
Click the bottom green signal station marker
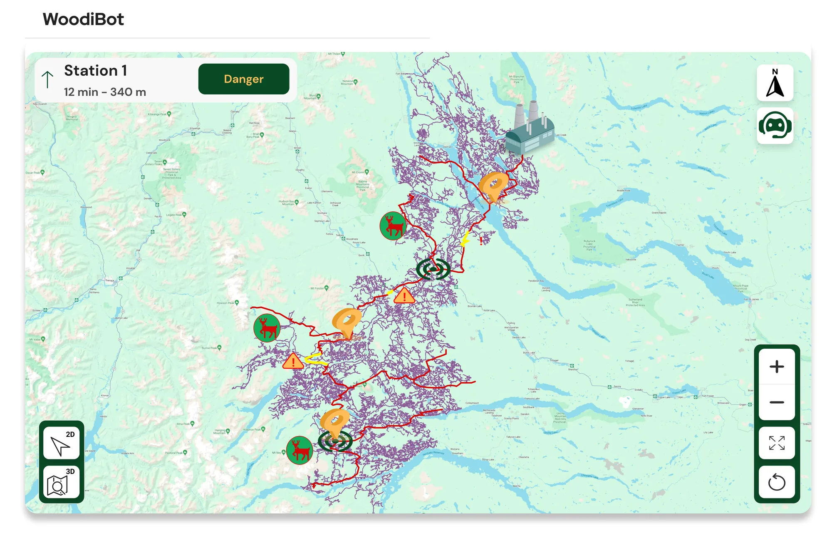(335, 441)
